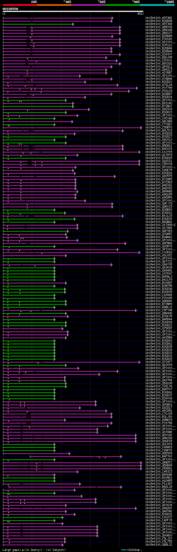This screenshot has width=177, height=552.
Task: Open the UniRef100_P04786 hit
Action: click(159, 423)
